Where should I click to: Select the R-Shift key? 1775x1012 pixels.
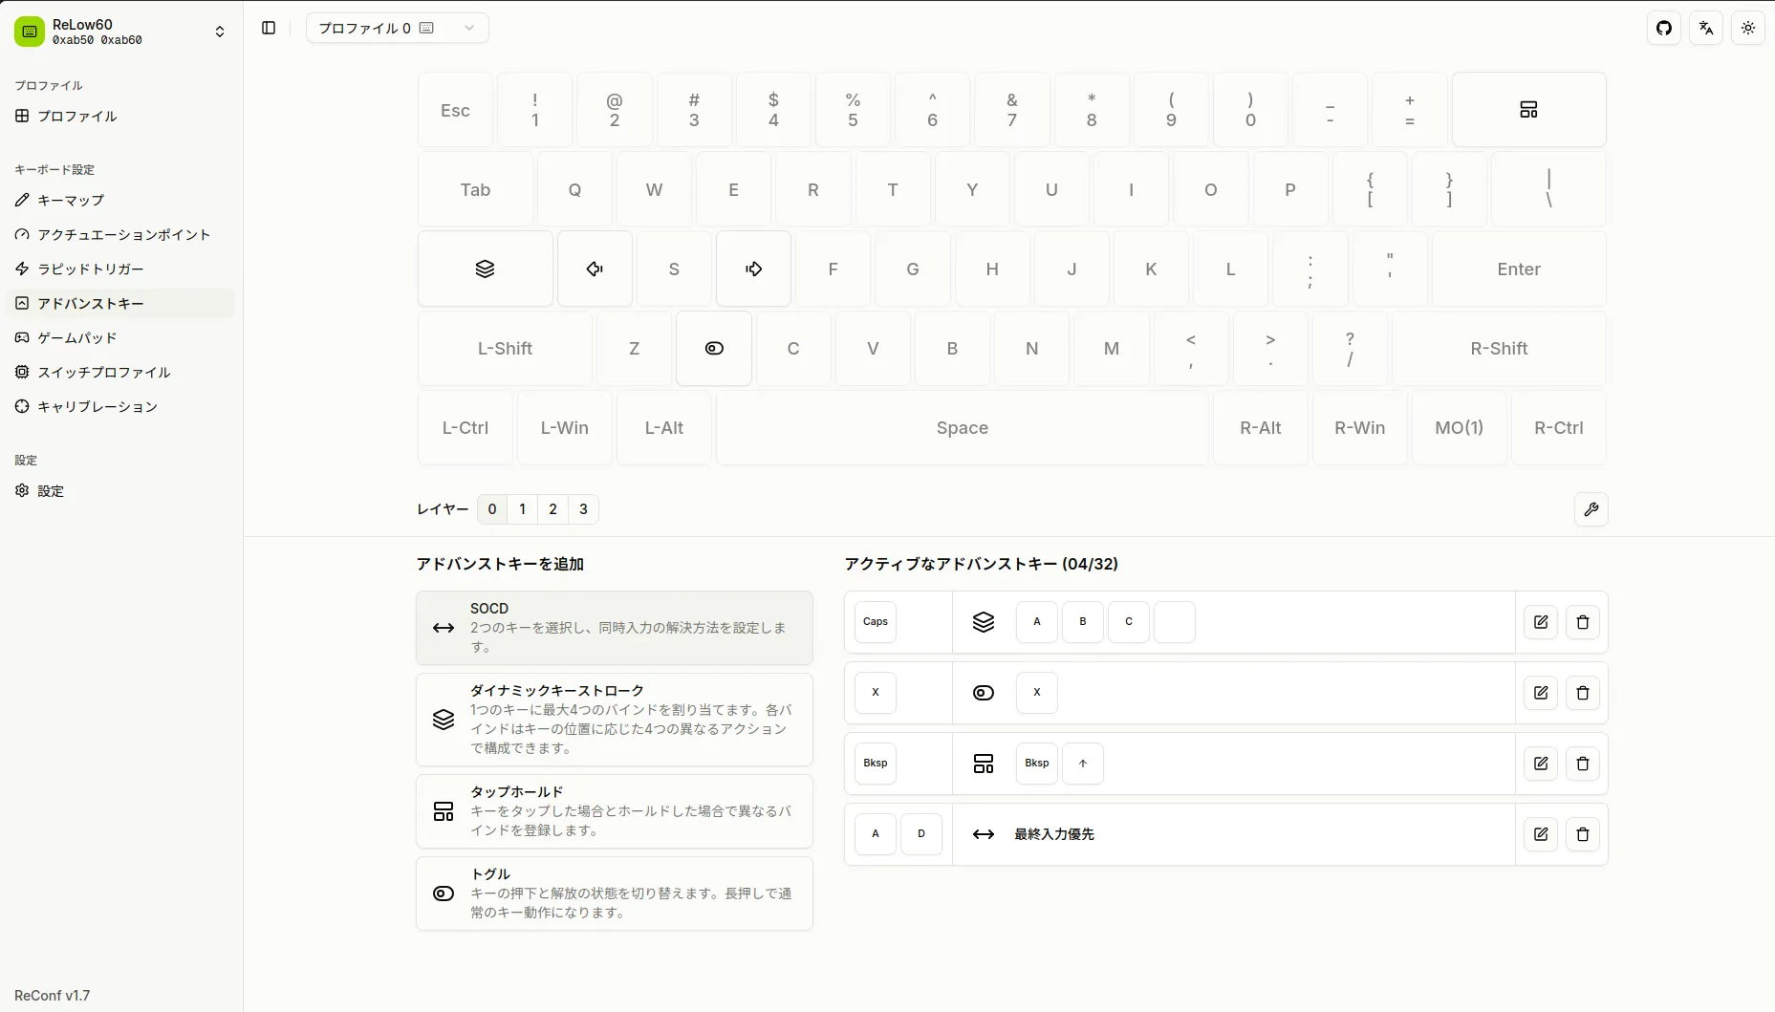pos(1499,348)
